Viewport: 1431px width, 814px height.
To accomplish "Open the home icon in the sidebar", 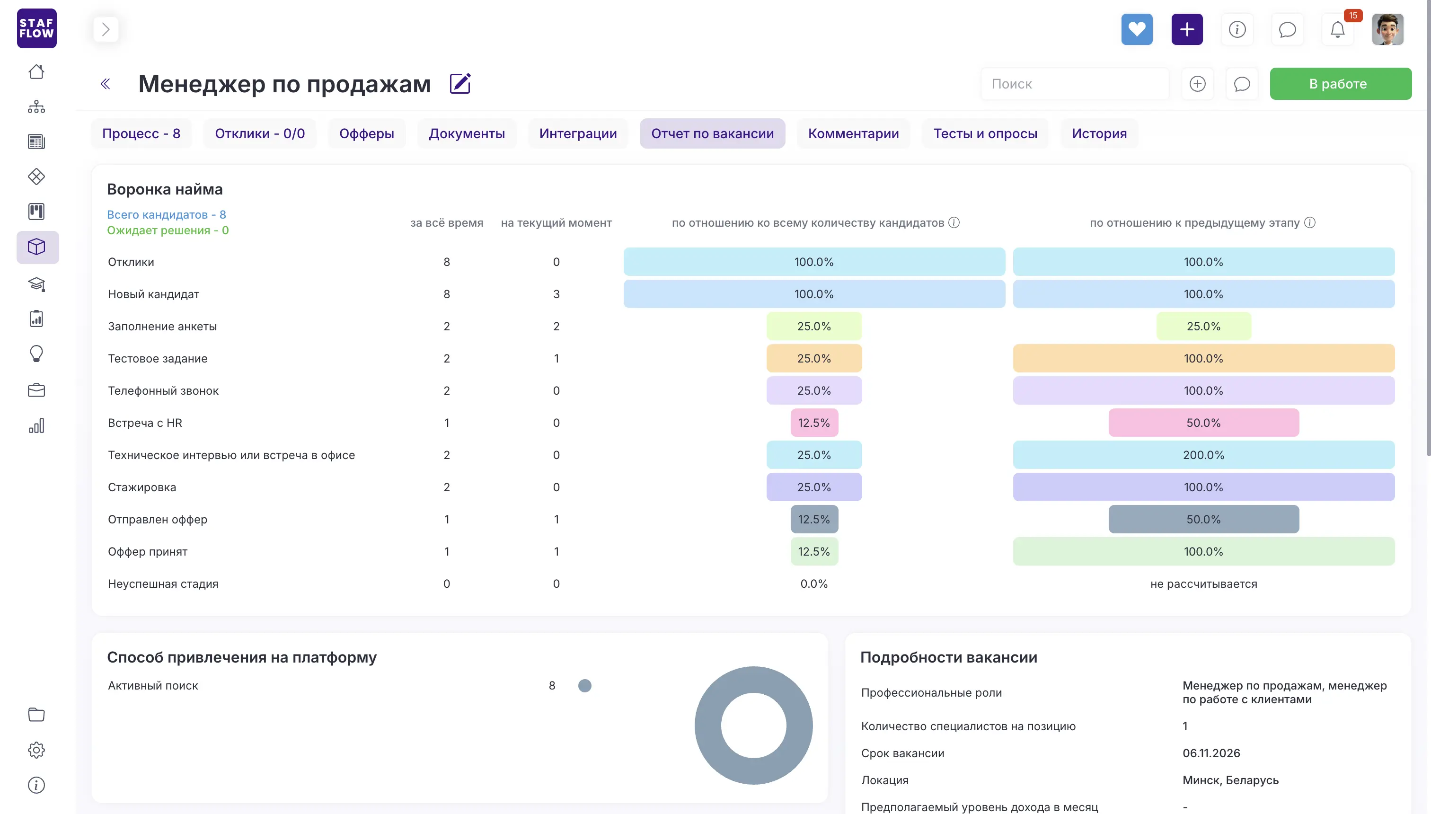I will tap(36, 71).
